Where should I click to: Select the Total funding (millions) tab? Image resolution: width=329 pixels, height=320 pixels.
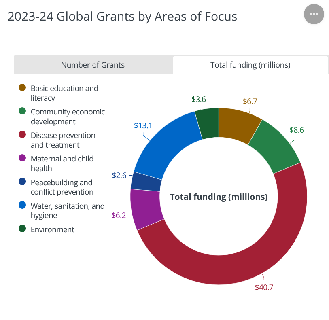click(x=250, y=65)
